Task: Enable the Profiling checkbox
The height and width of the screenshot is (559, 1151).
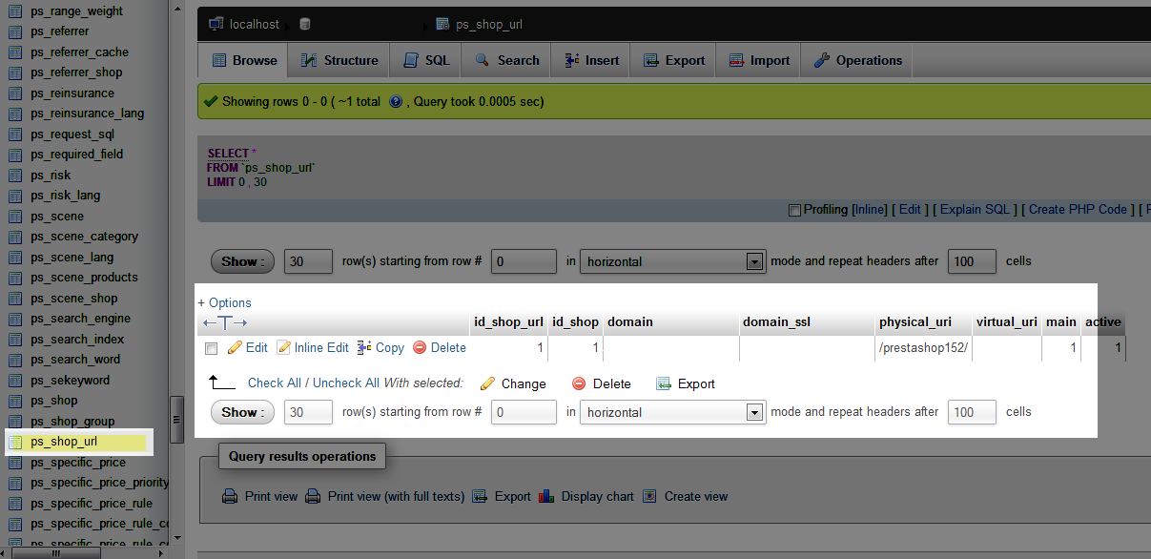Action: tap(794, 210)
